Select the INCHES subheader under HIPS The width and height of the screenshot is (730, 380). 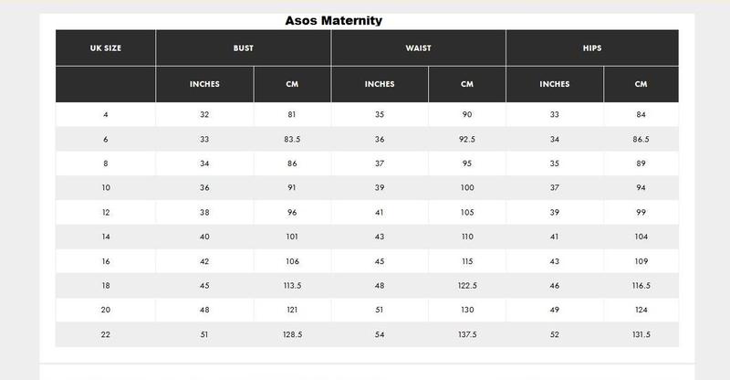coord(555,84)
